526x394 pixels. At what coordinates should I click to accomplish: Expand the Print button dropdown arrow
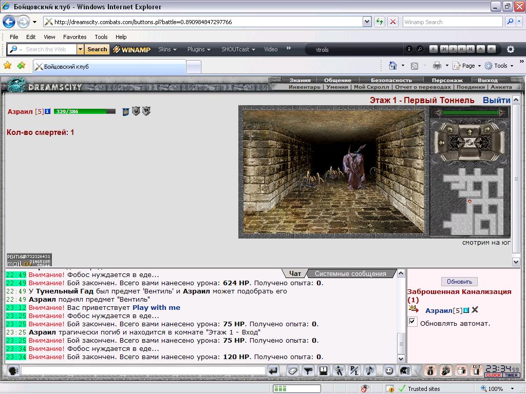(x=447, y=66)
